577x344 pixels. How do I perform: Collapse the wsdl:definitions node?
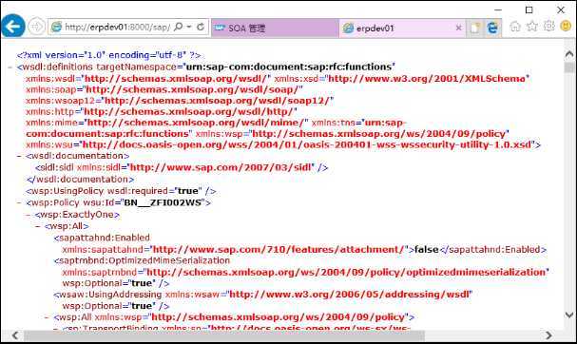10,67
